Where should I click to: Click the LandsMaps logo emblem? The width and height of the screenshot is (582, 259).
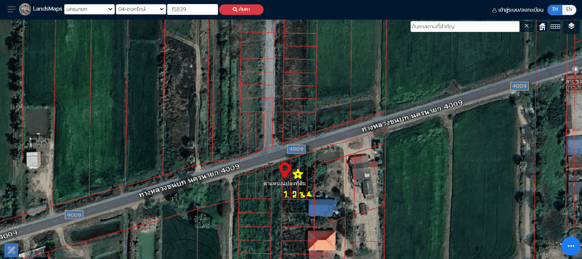(x=25, y=9)
